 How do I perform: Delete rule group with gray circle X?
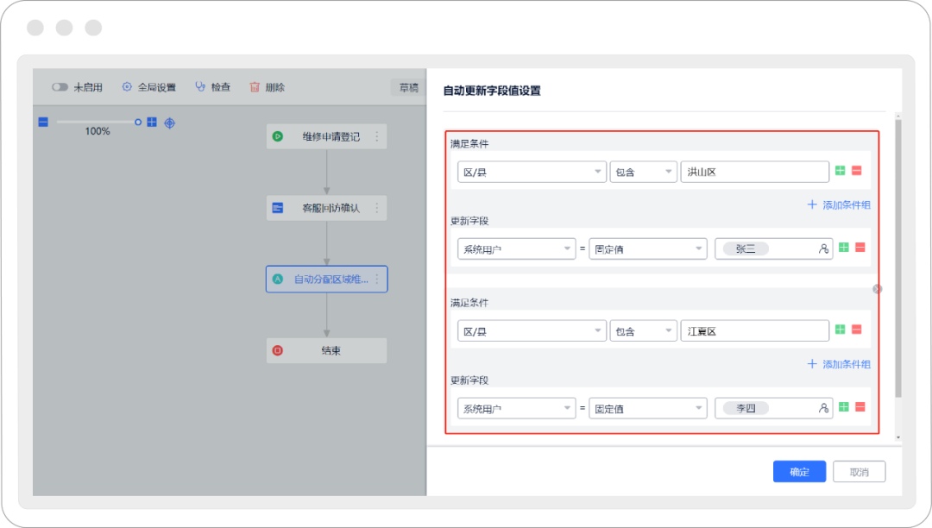[878, 289]
